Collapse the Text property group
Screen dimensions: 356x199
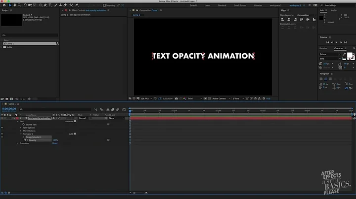[17, 122]
